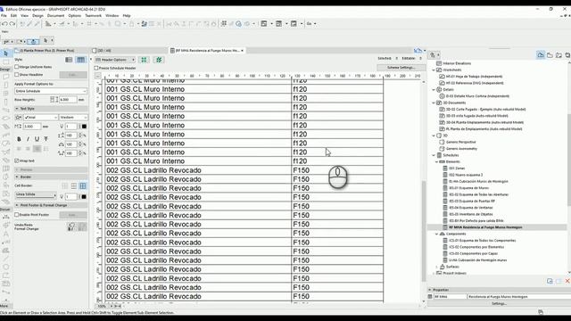Select the no cell border icon

[65, 186]
